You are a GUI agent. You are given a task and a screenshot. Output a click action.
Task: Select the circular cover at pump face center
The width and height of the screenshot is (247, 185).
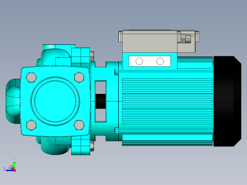(55, 101)
